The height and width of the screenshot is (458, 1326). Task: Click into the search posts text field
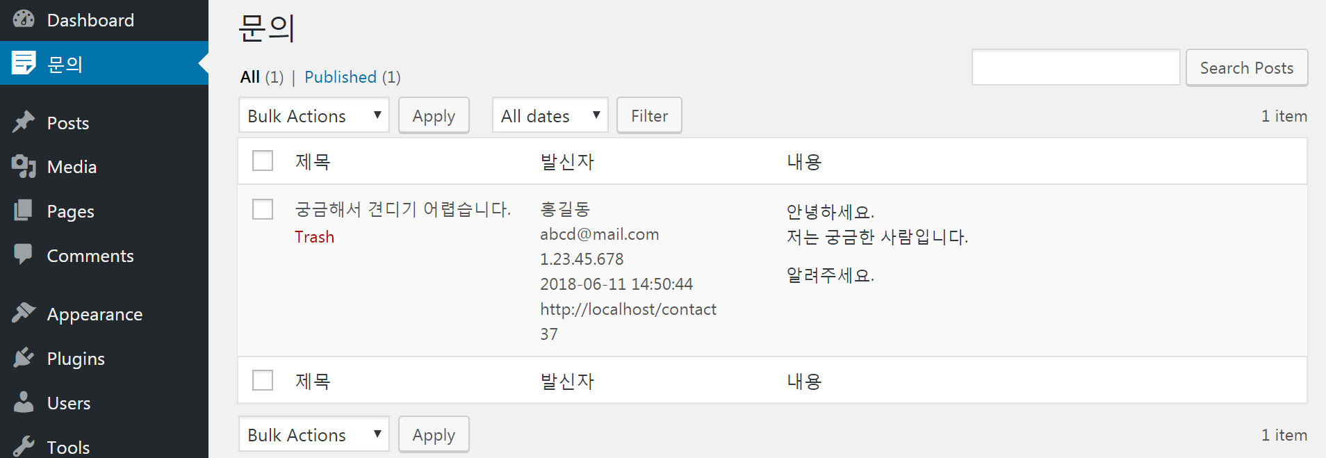click(1076, 67)
